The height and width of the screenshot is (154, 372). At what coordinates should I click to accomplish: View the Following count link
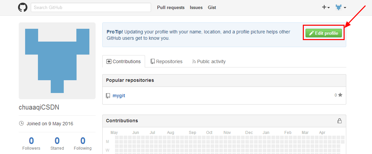coord(83,143)
